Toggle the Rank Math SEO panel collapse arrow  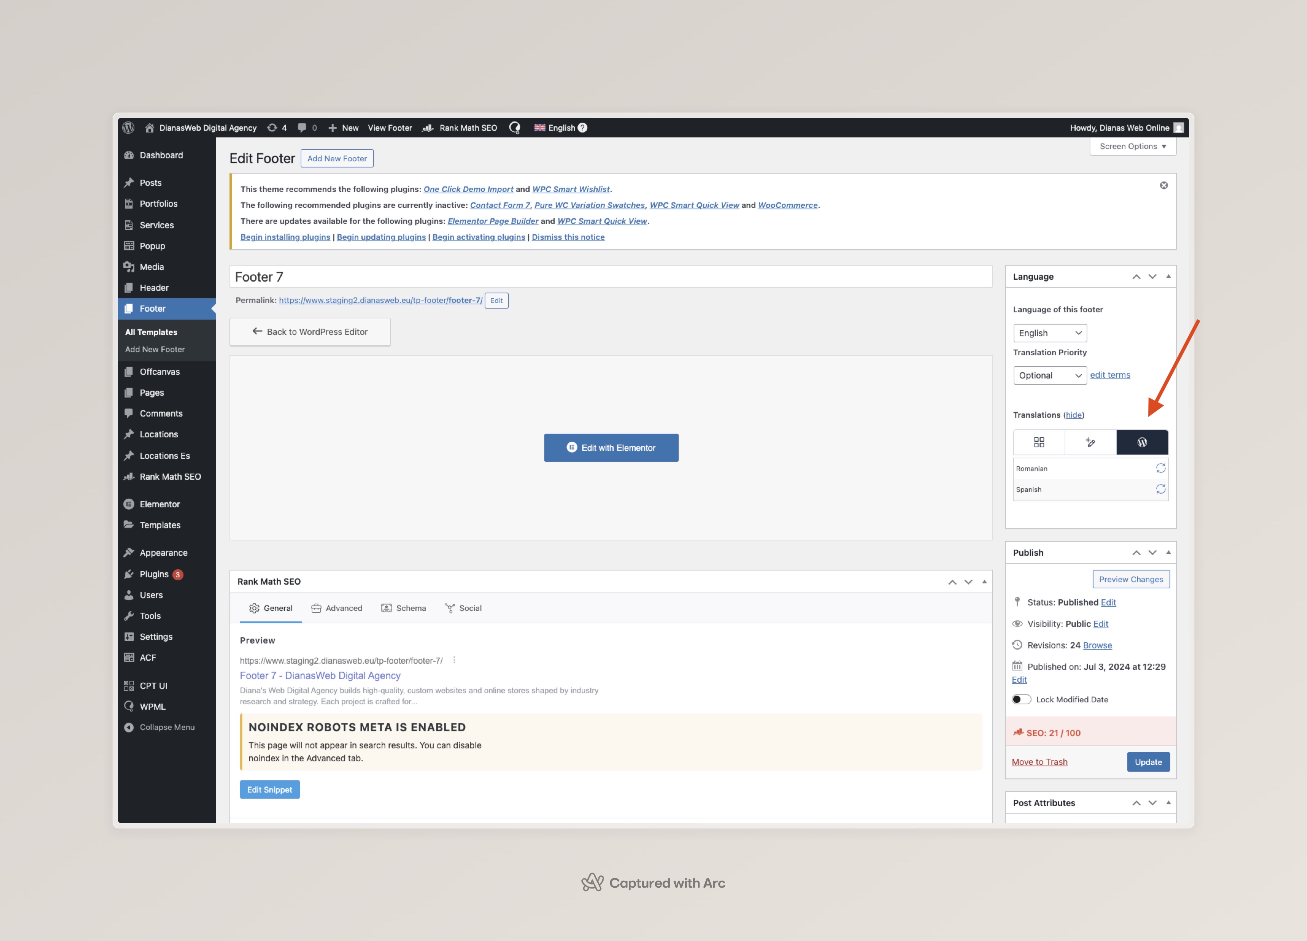coord(984,581)
